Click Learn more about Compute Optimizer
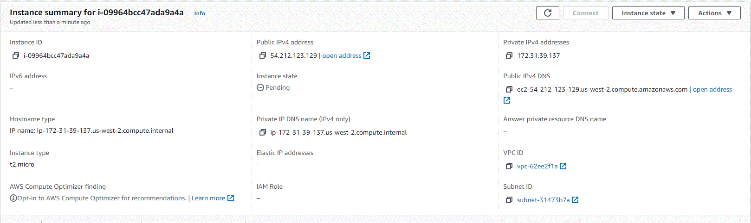 [x=208, y=198]
